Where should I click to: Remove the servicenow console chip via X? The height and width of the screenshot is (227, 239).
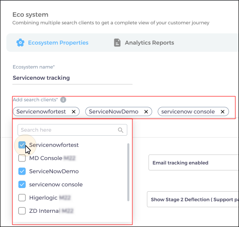coord(222,112)
